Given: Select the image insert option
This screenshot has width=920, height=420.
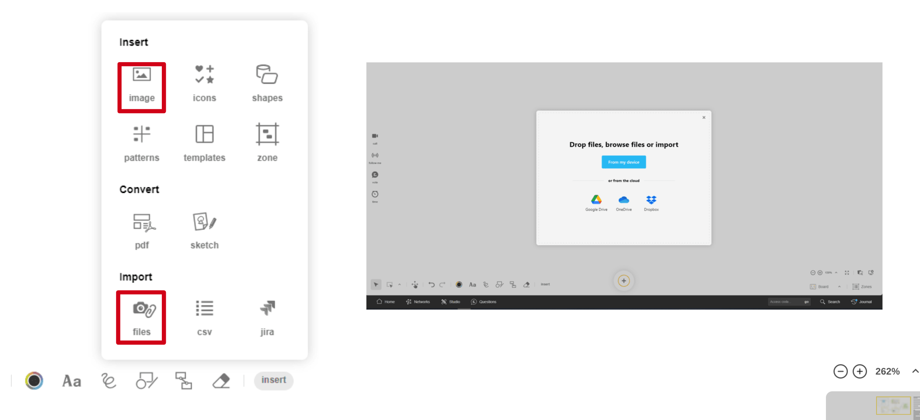Looking at the screenshot, I should 142,84.
